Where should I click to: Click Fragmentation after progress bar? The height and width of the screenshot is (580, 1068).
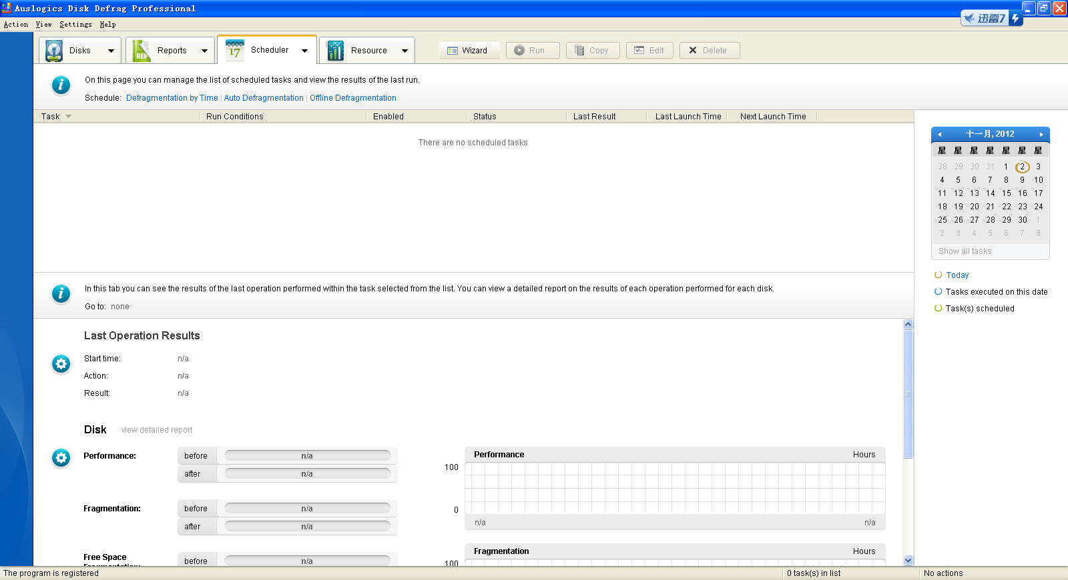[x=308, y=527]
